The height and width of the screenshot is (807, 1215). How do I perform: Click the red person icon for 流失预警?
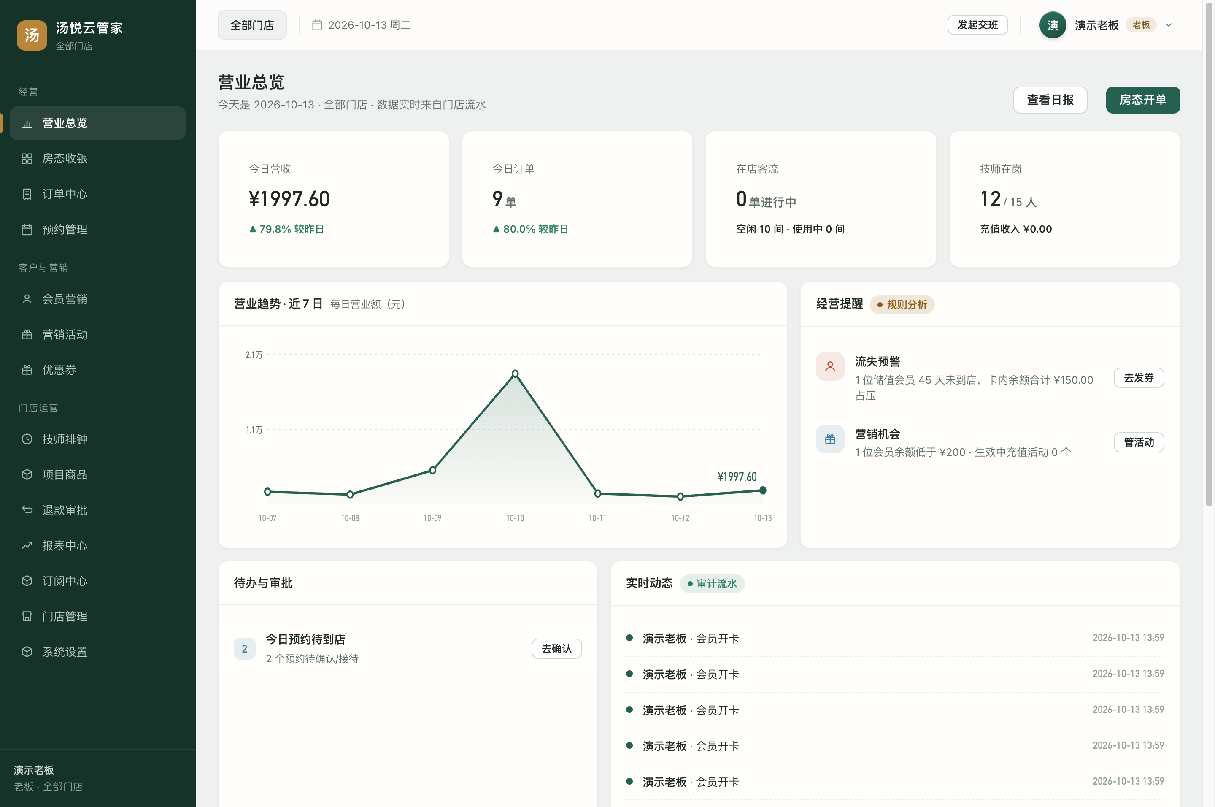coord(830,366)
